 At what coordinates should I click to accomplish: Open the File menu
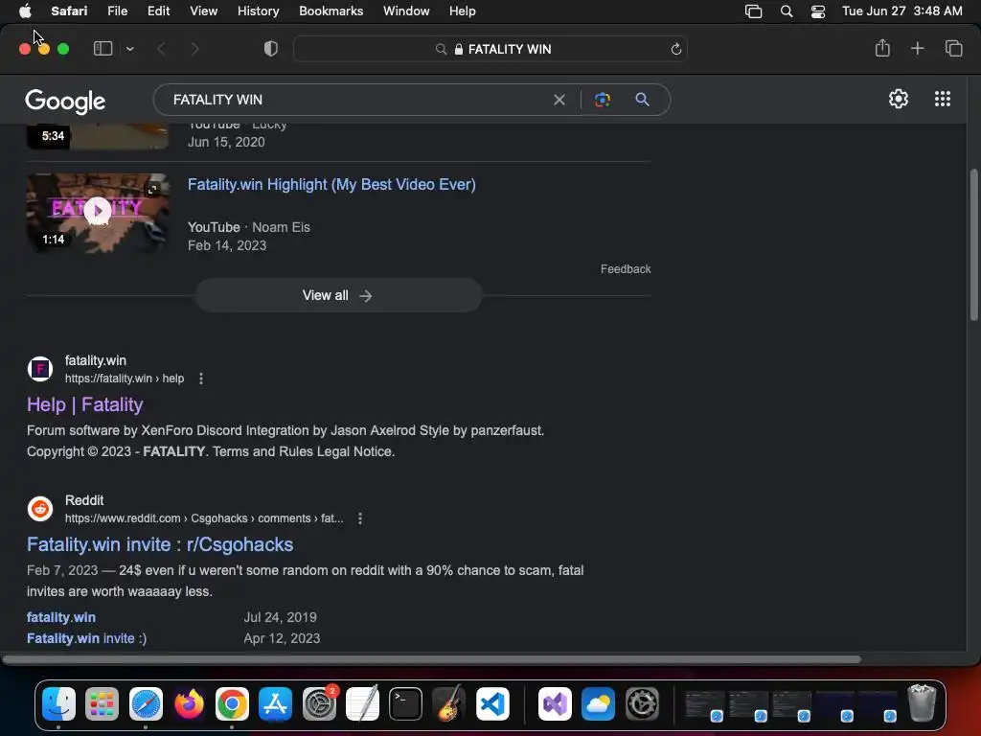pos(117,11)
